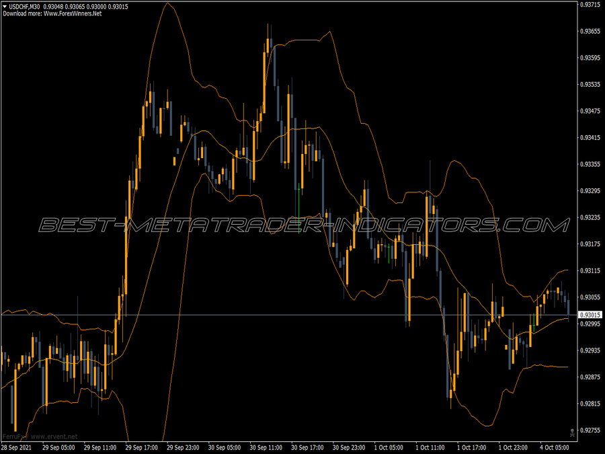Click the 0.93115 price scale label

(590, 270)
